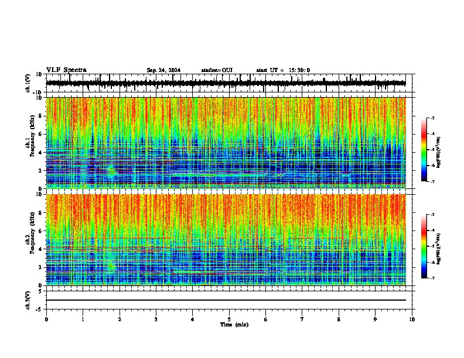Click the "6" kHz tick of ch.2 spectrogram
This screenshot has height=358, width=464.
40,230
